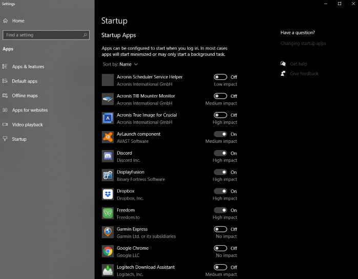
Task: Open Offline maps settings
Action: tap(25, 96)
